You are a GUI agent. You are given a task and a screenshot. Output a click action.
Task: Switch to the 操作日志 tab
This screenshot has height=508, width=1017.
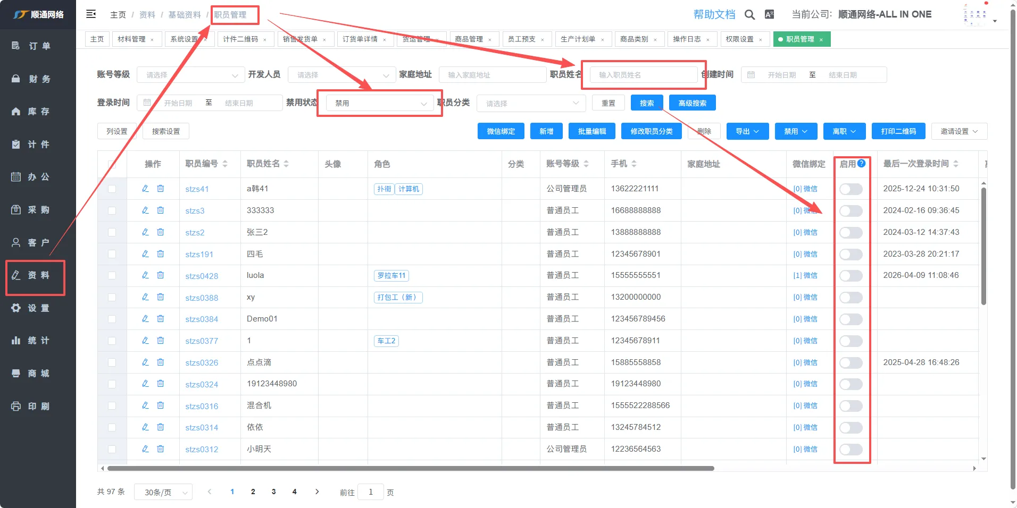[687, 39]
